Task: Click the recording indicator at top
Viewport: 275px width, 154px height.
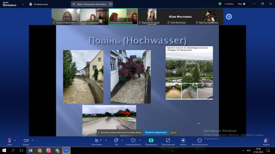Action: coord(229,4)
